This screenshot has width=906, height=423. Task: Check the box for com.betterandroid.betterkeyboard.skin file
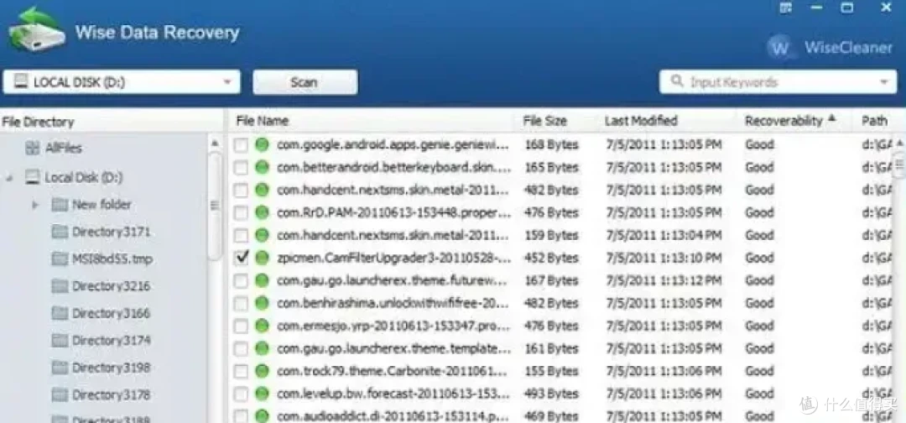[x=241, y=168]
